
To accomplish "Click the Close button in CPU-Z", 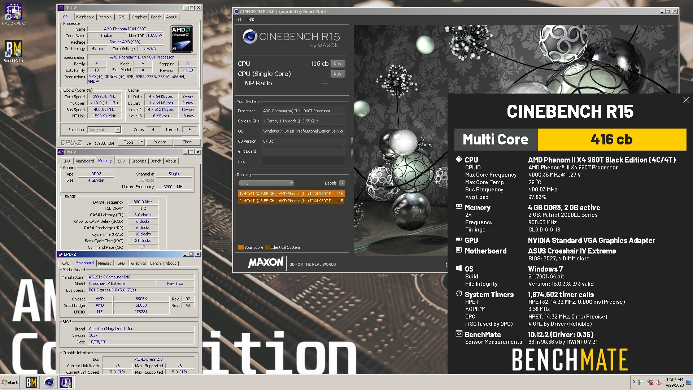I will [x=187, y=142].
